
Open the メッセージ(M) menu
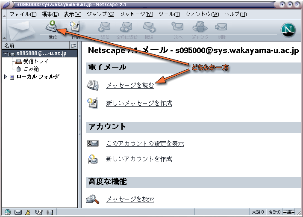click(x=137, y=14)
